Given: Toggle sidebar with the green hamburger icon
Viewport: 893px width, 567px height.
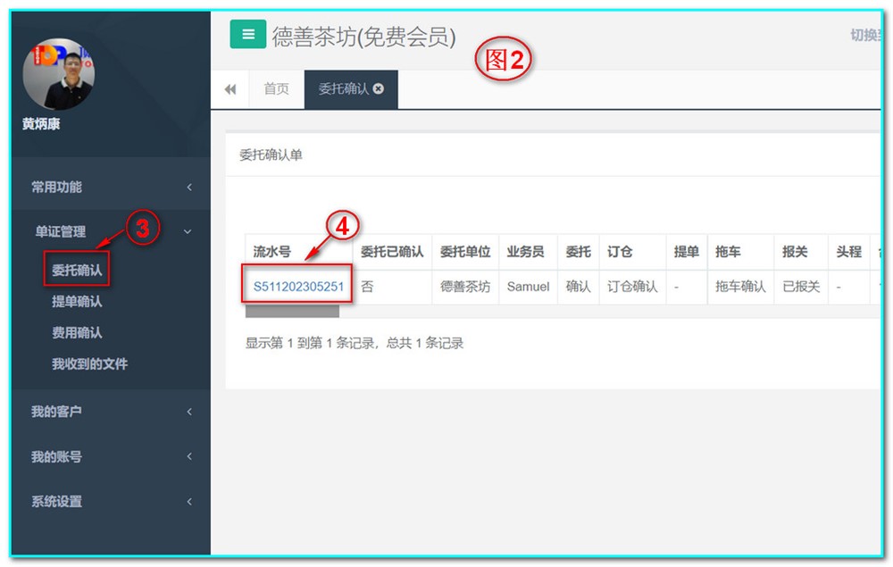Looking at the screenshot, I should click(248, 34).
